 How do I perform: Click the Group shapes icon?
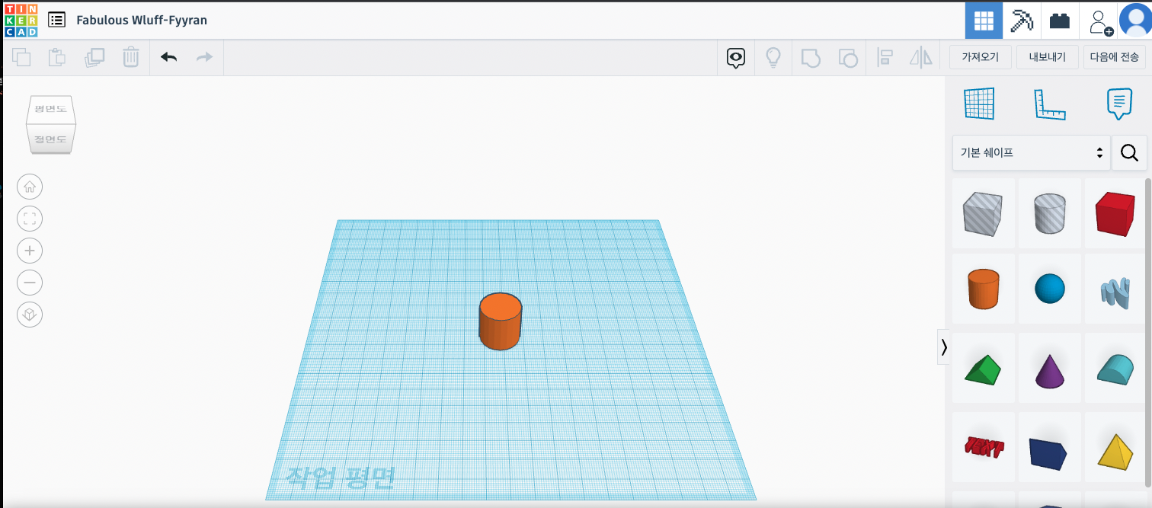point(811,58)
